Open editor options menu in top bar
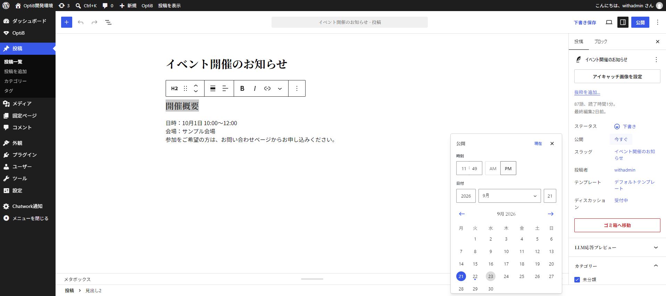The image size is (666, 296). point(658,22)
